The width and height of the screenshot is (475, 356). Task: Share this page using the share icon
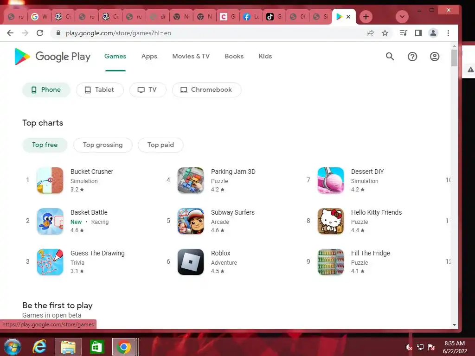pyautogui.click(x=370, y=33)
